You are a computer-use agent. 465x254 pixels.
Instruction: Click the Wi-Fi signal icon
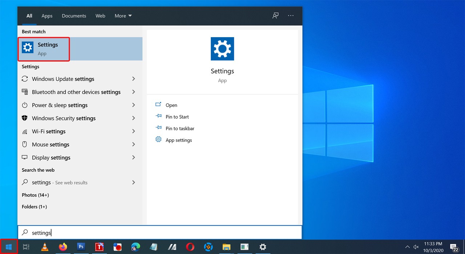click(x=25, y=131)
